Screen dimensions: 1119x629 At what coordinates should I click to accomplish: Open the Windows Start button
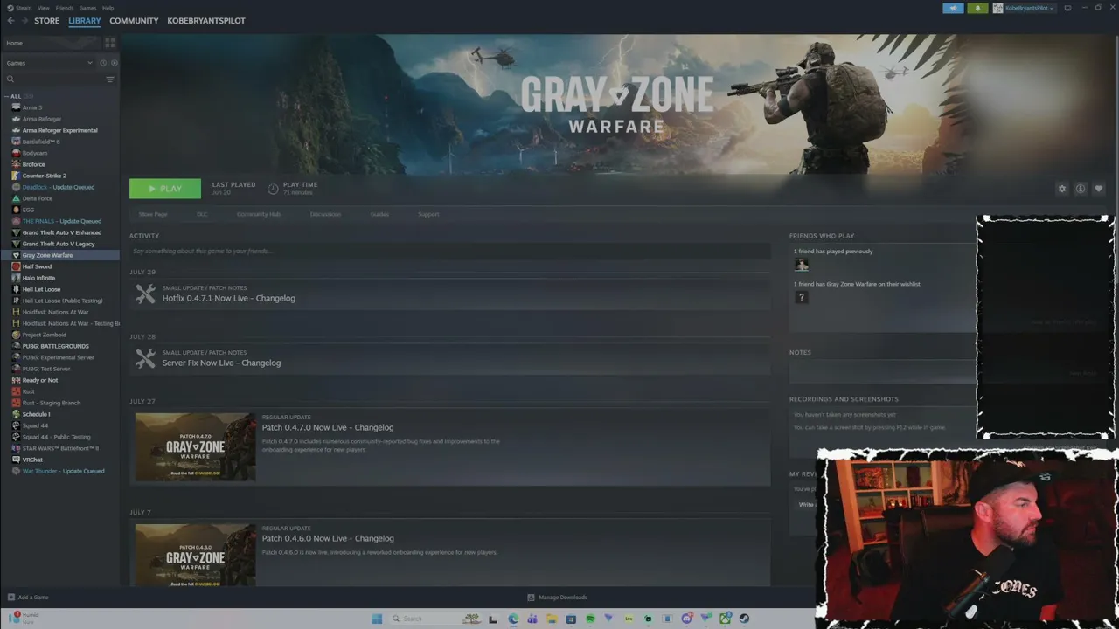click(x=377, y=619)
